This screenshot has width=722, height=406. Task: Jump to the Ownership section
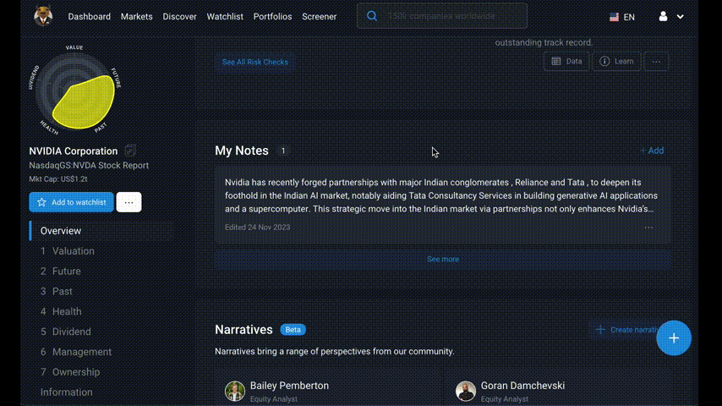click(x=76, y=372)
